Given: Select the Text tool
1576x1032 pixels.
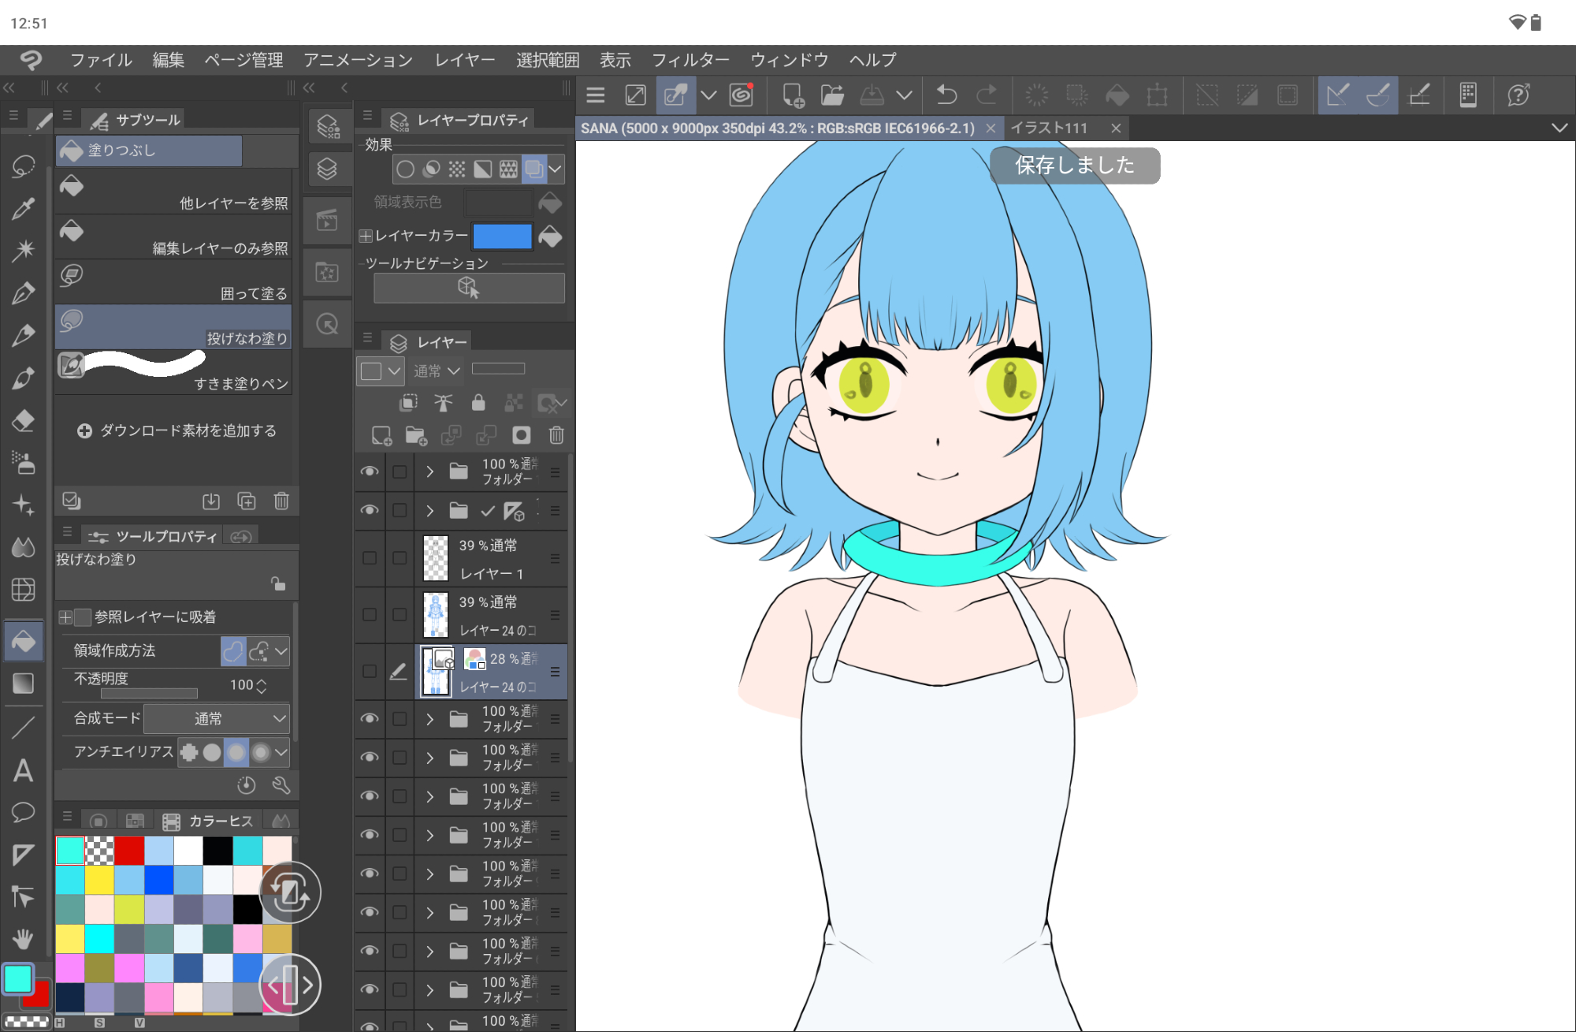Looking at the screenshot, I should click(x=23, y=770).
